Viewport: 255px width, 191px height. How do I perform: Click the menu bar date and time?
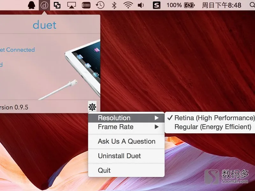click(222, 5)
